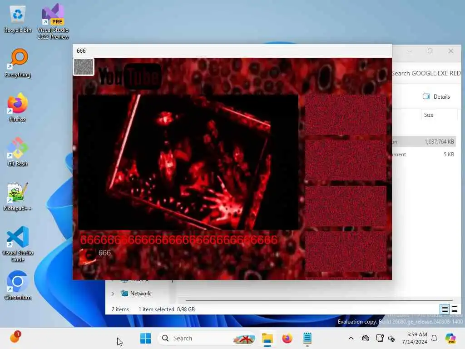Show hidden system tray icons
This screenshot has height=349, width=465.
coord(351,338)
